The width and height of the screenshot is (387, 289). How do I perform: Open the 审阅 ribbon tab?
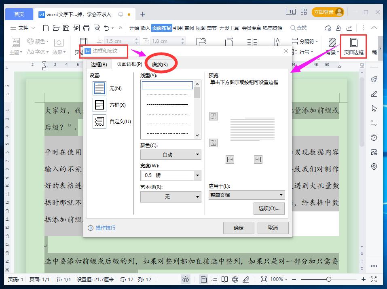tap(188, 28)
